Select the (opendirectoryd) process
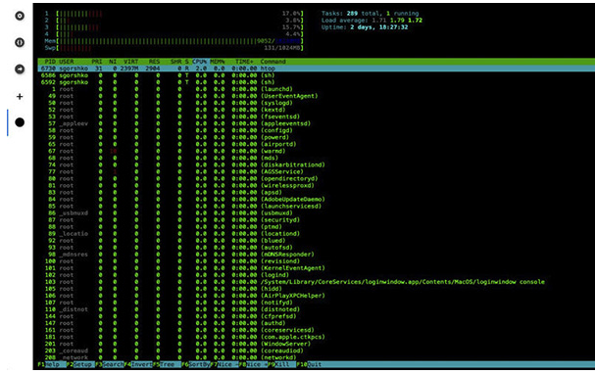Image resolution: width=595 pixels, height=374 pixels. tap(316, 178)
